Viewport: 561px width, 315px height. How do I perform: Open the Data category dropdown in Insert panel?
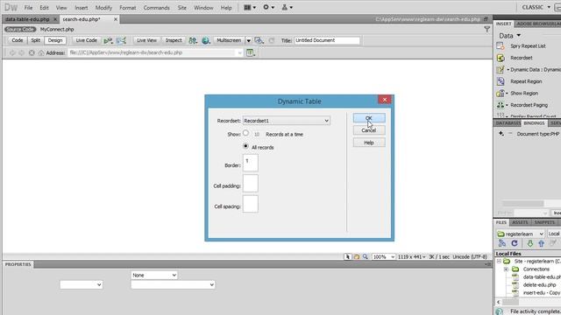click(x=510, y=36)
